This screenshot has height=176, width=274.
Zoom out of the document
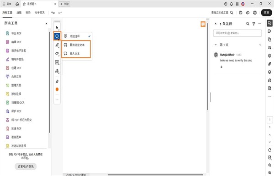pos(269,172)
